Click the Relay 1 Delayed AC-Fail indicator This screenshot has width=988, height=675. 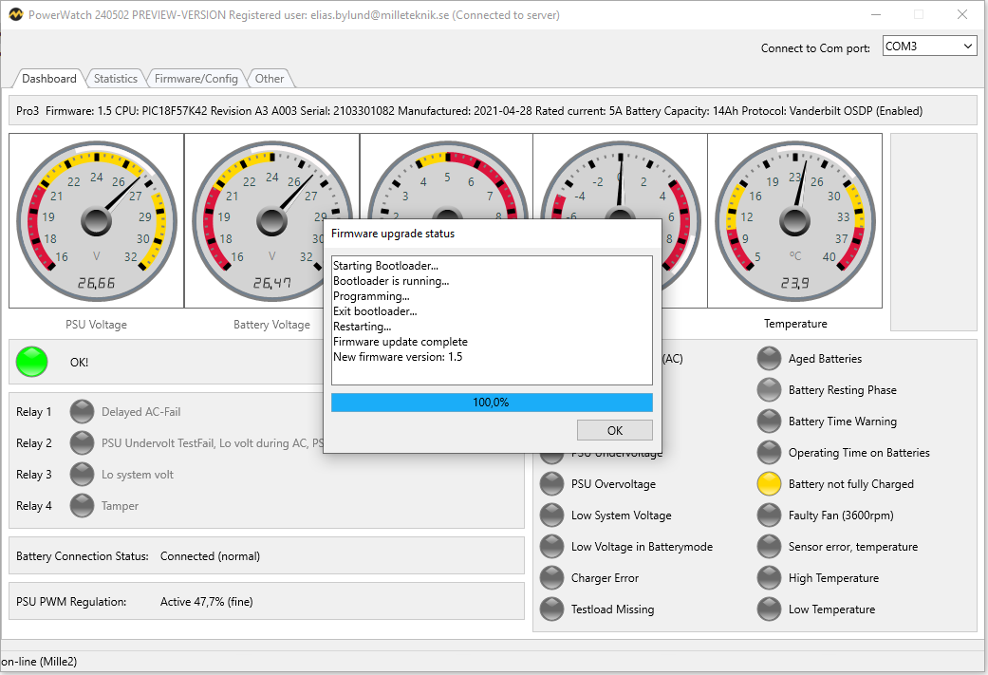tap(83, 412)
